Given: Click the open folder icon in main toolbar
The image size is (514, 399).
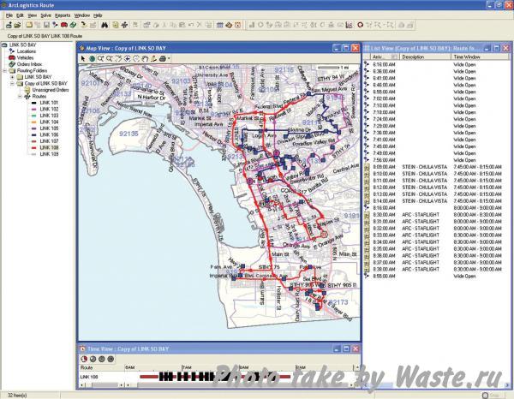Looking at the screenshot, I should click(x=17, y=25).
